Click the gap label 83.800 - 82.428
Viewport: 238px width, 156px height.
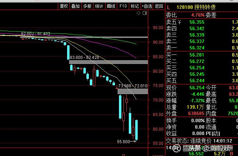(x=84, y=58)
